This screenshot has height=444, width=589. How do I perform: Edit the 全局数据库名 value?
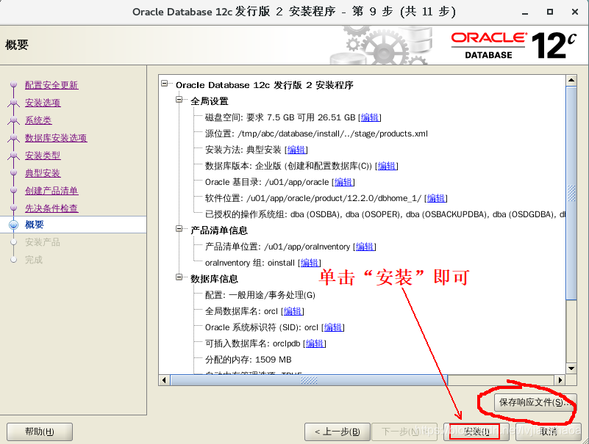[x=292, y=311]
